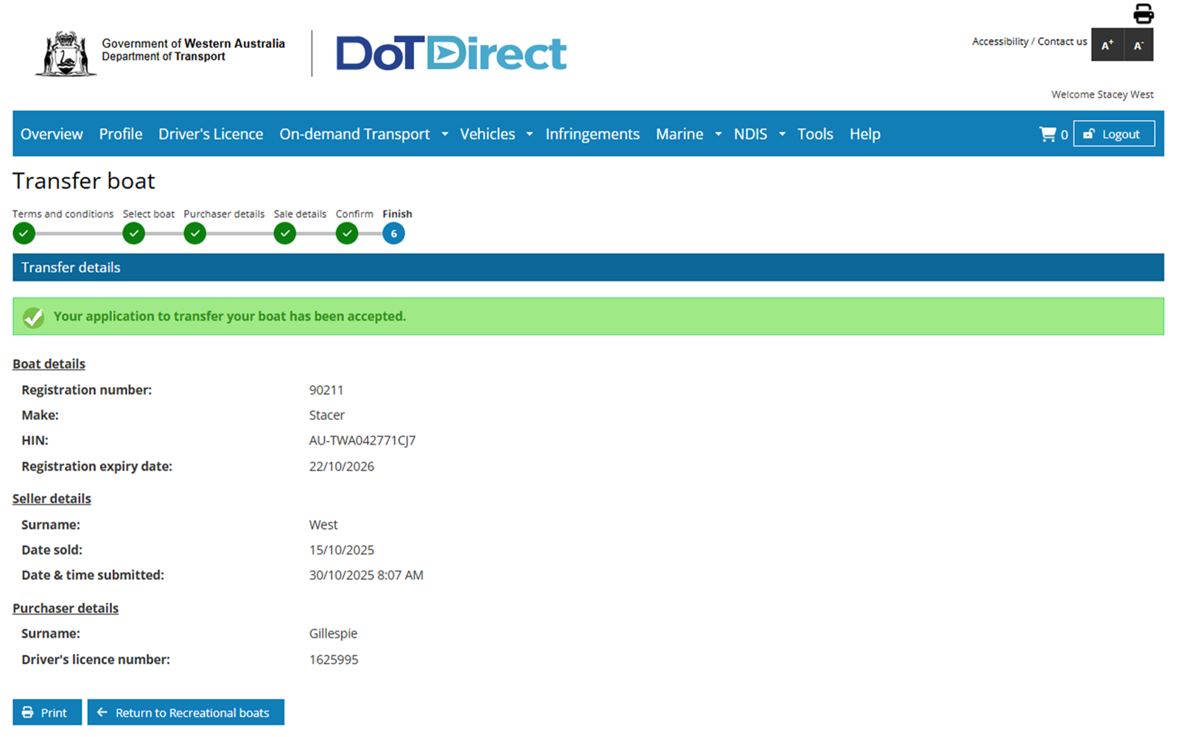Click the Finish step number 6 circle

393,234
